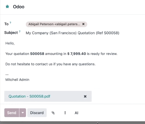The image size is (145, 124).
Task: Click the 'Do not hesitate to contact us' line
Action: point(50,64)
